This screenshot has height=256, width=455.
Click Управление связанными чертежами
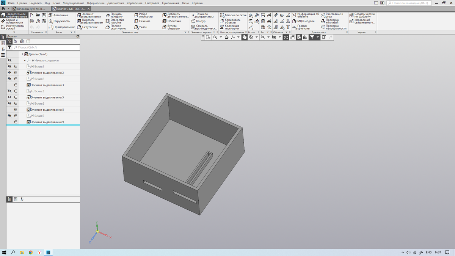tap(362, 21)
